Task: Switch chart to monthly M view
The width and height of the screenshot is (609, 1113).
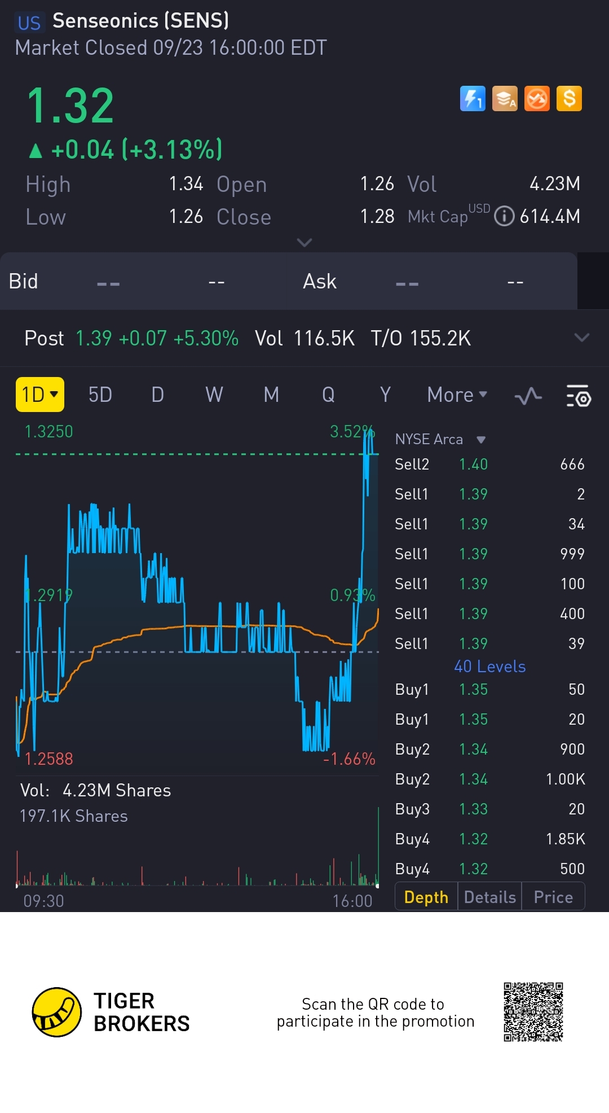Action: [x=272, y=395]
